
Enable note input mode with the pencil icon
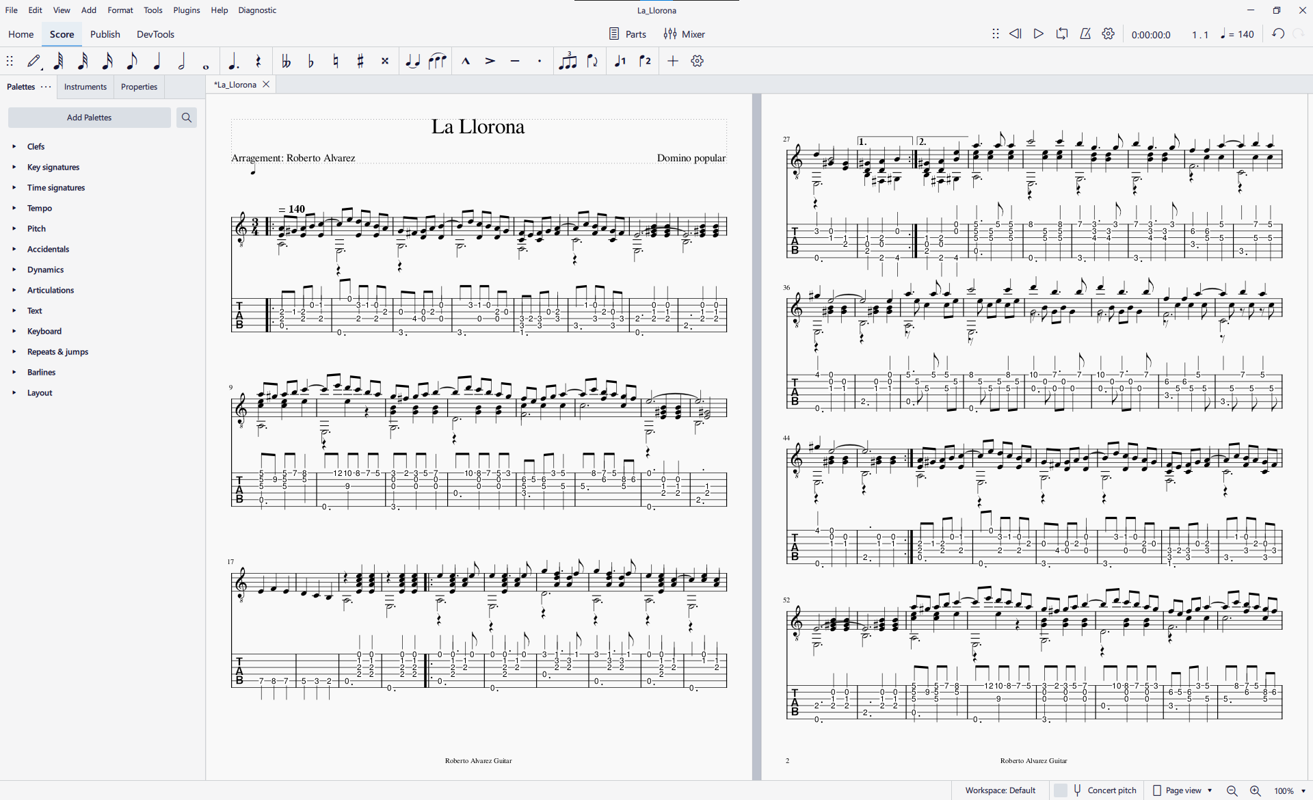point(34,61)
